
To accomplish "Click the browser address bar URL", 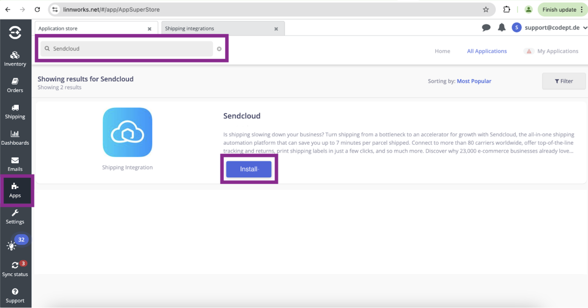I will click(111, 10).
